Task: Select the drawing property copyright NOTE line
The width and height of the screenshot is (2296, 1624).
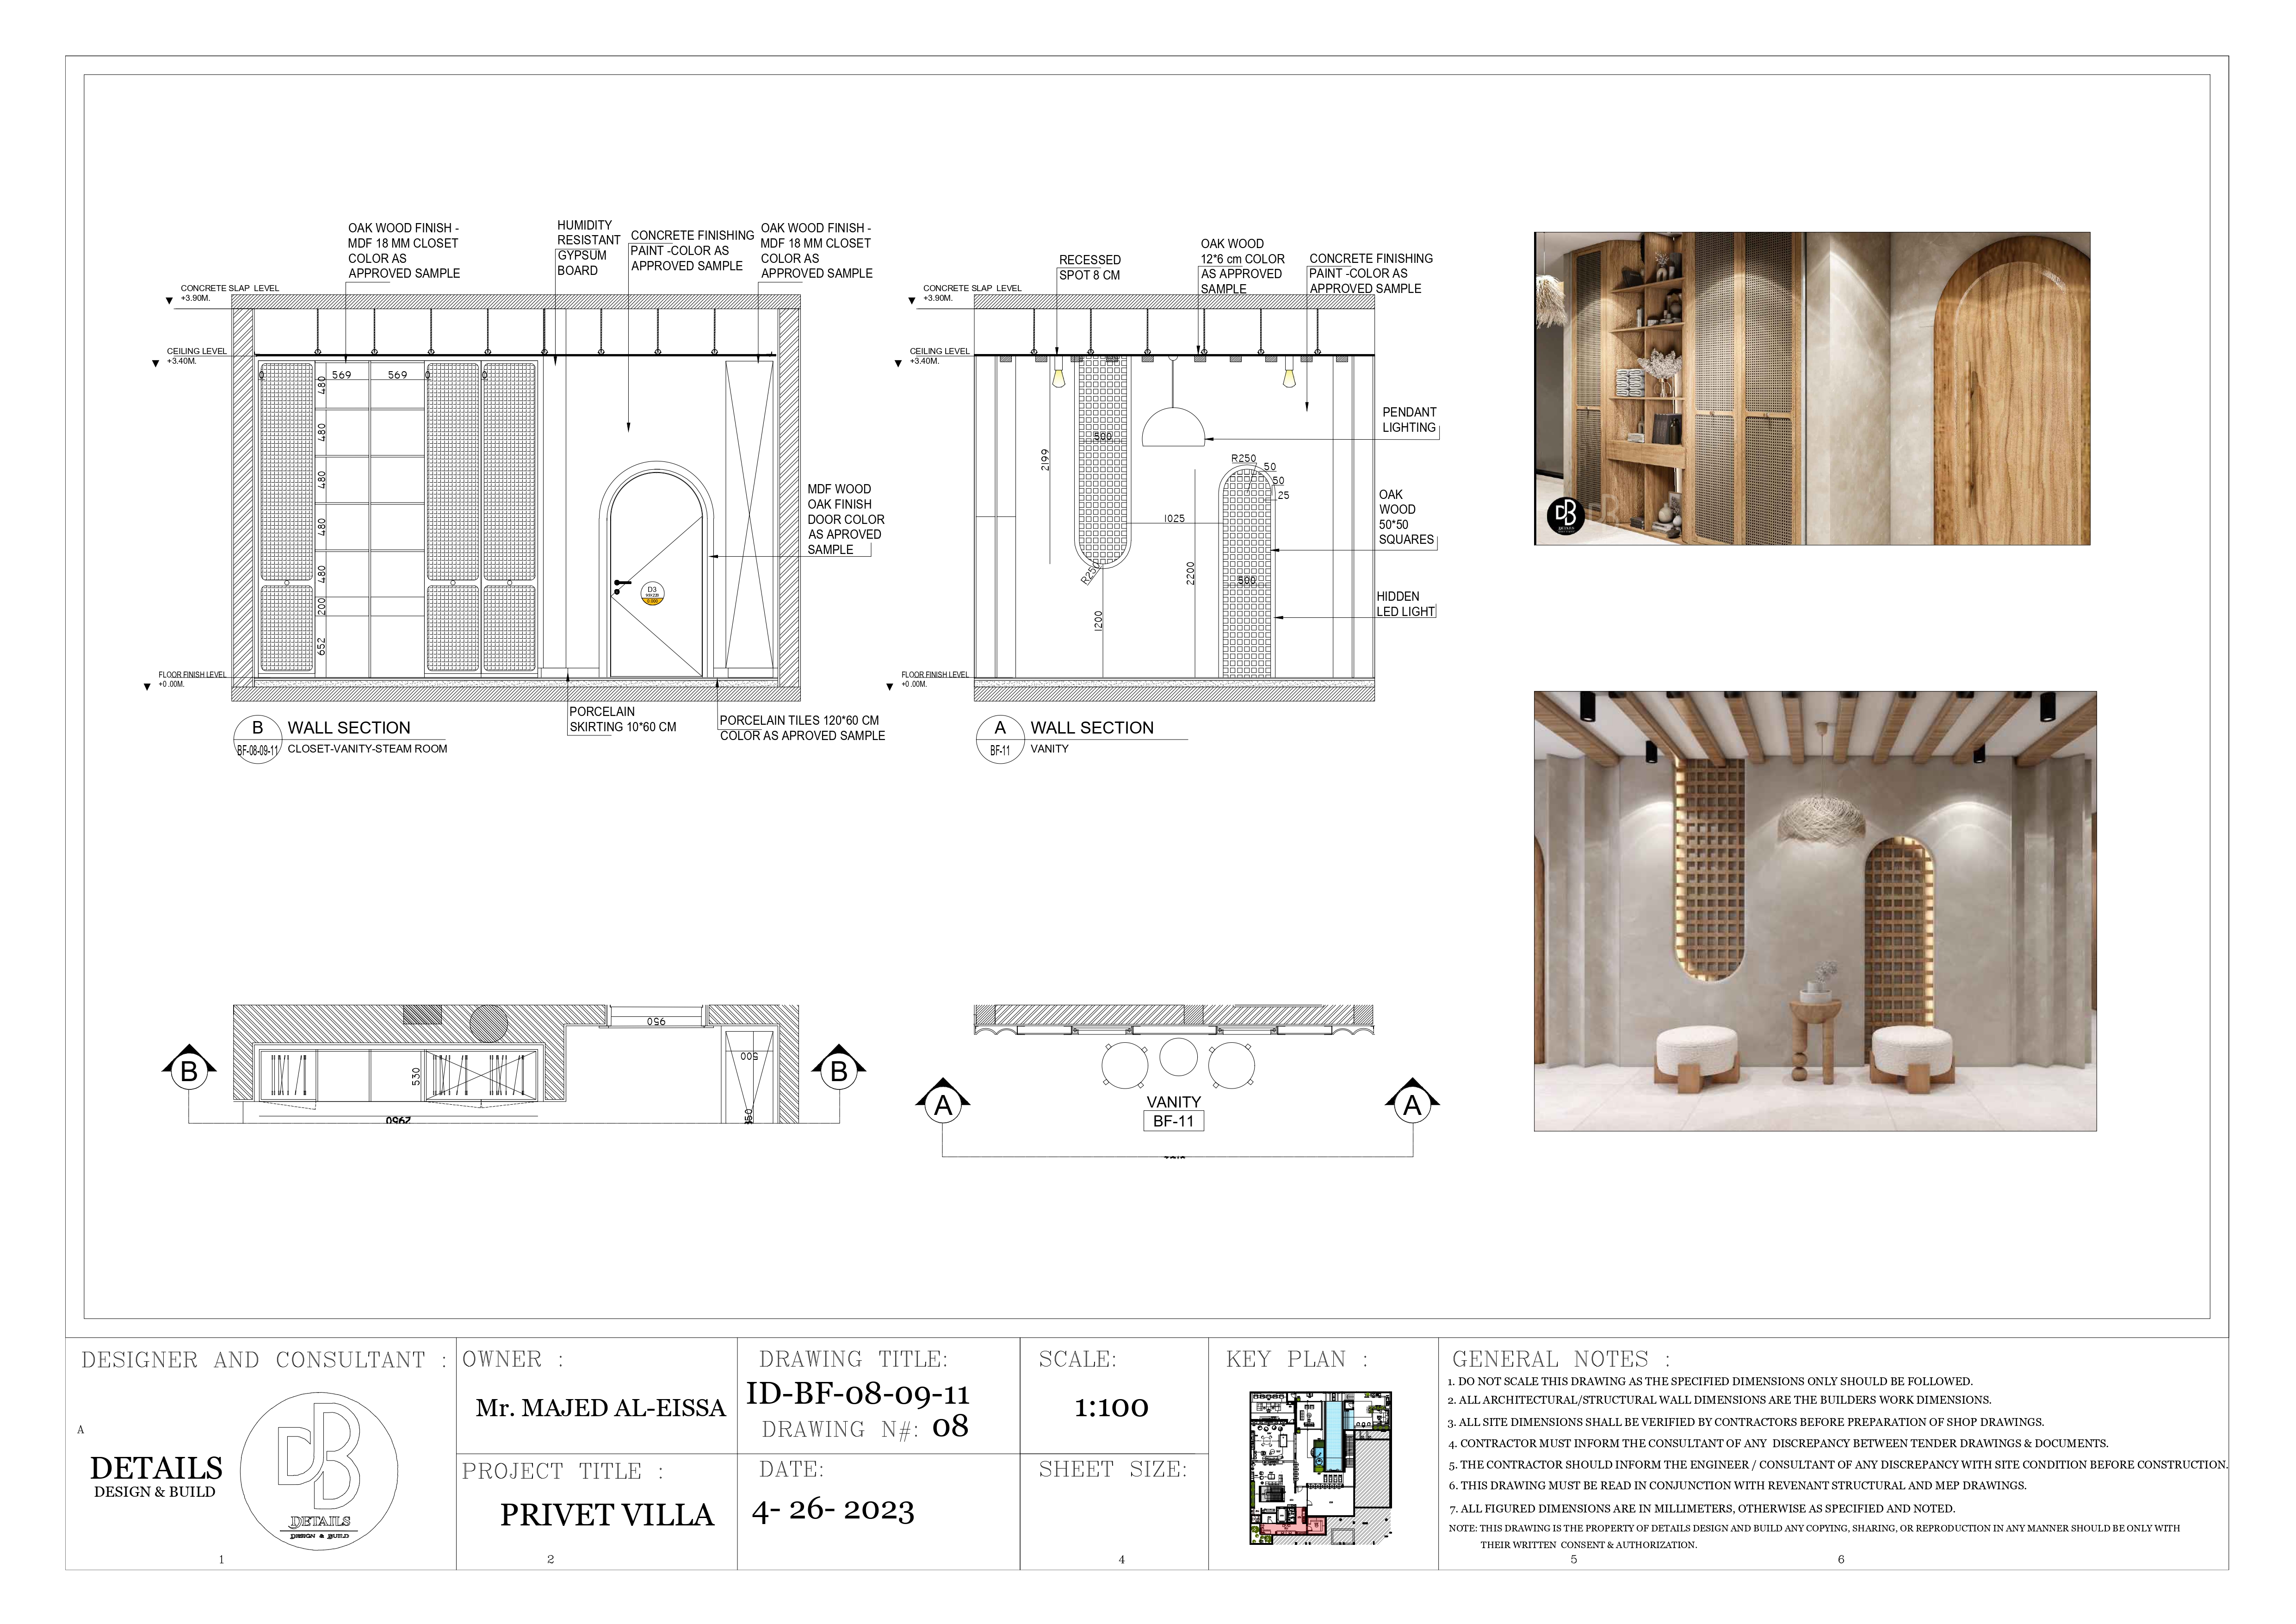Action: coord(1814,1536)
